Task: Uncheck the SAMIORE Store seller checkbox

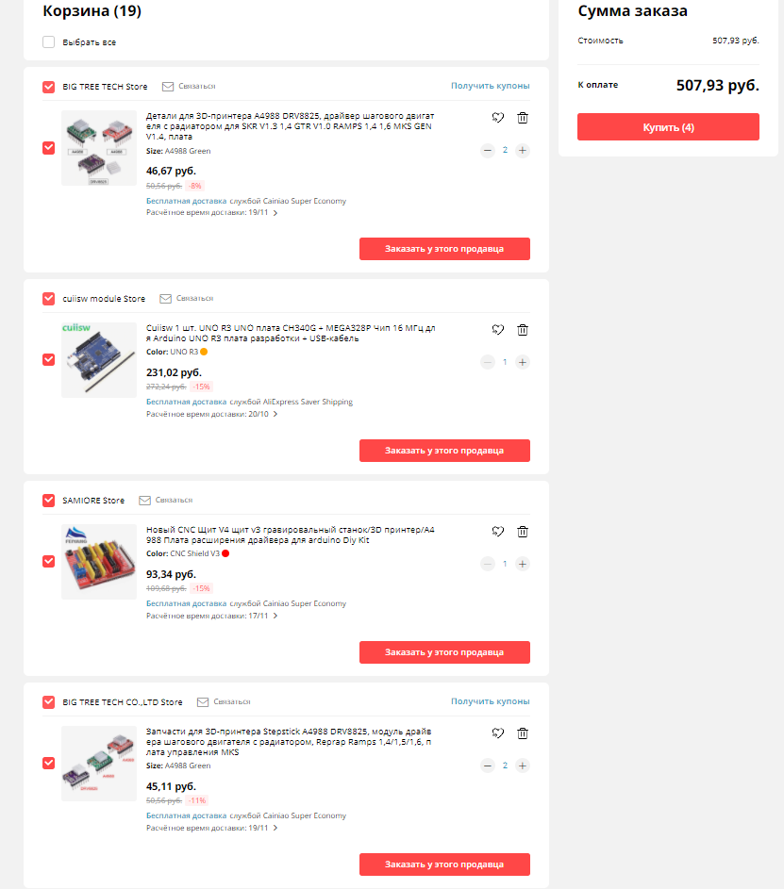Action: click(49, 500)
